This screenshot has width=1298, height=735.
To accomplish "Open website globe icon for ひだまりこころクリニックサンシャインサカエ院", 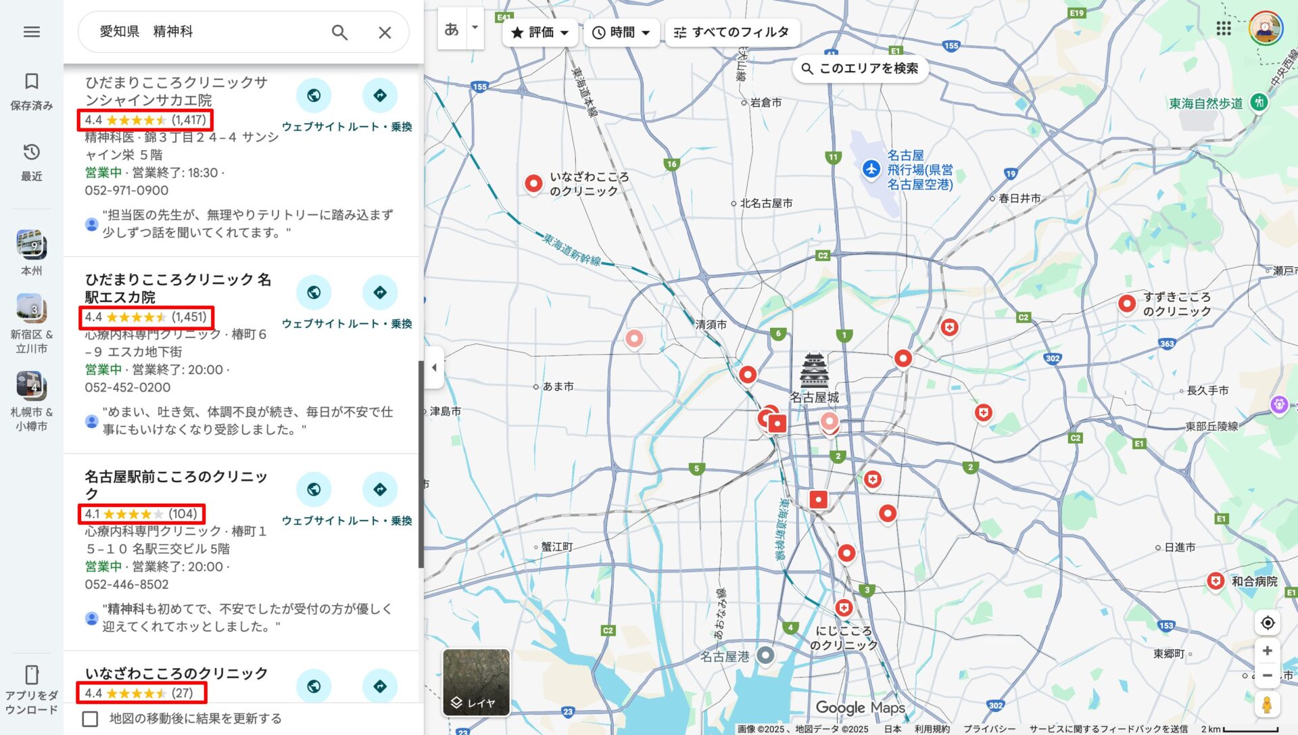I will (x=314, y=95).
